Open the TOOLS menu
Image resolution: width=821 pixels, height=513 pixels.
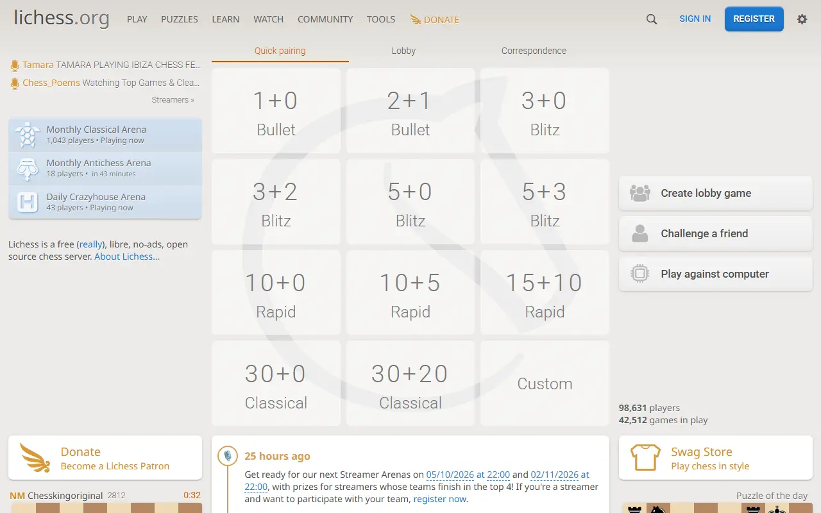(x=381, y=19)
